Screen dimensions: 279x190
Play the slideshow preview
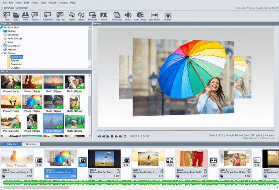point(108,136)
